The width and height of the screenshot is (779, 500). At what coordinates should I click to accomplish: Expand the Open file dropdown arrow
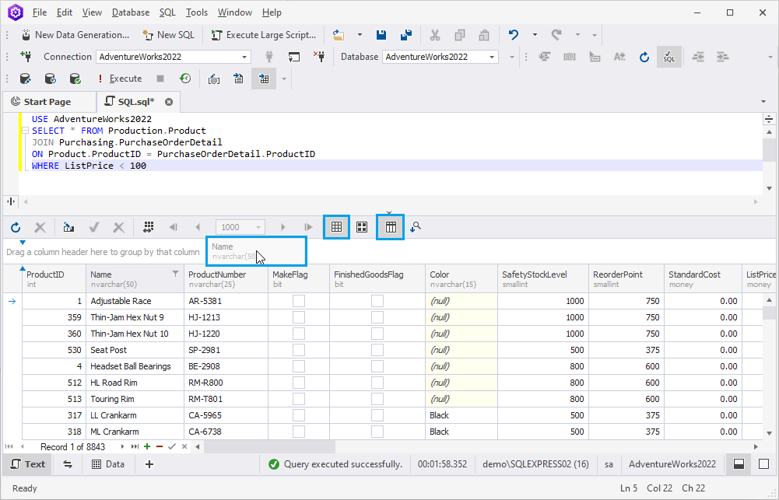(360, 35)
